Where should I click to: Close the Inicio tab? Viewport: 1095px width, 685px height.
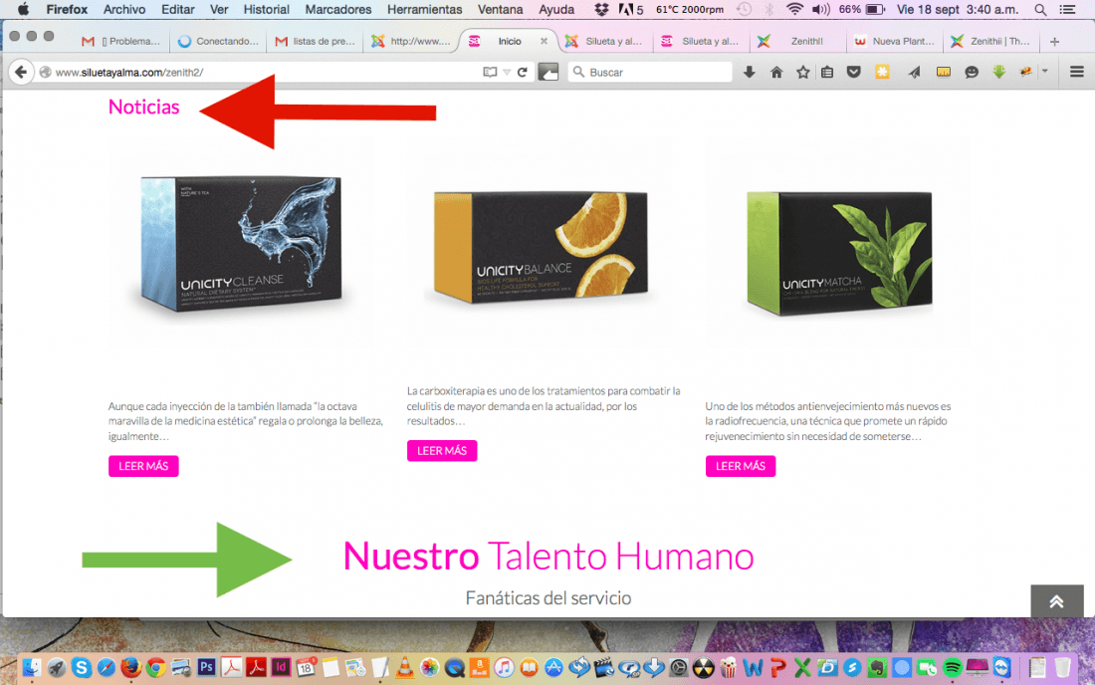tap(544, 41)
